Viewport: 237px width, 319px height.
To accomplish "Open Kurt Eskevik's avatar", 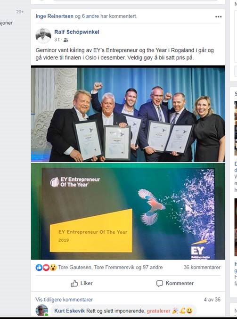I will point(42,311).
